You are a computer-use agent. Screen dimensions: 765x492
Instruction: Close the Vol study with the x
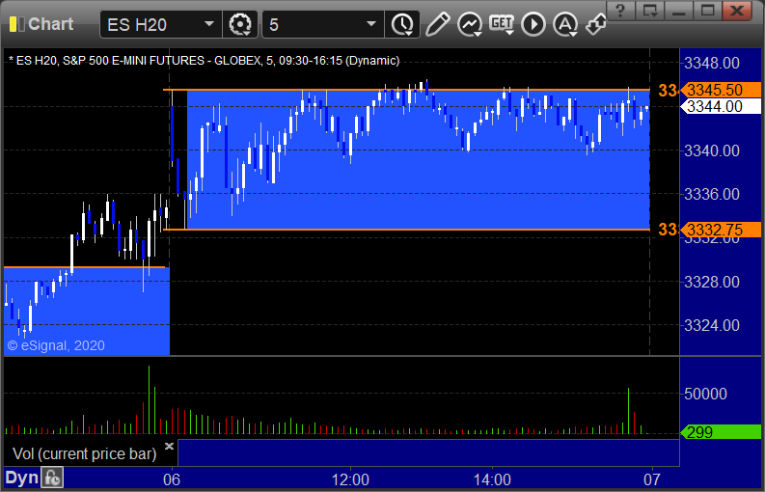169,446
